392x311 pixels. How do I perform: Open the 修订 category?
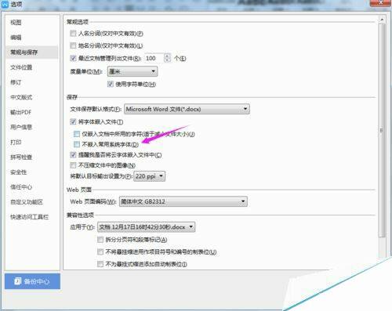[x=16, y=82]
